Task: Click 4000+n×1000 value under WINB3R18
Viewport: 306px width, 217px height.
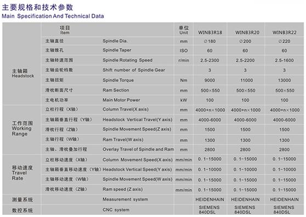Action: pyautogui.click(x=210, y=110)
